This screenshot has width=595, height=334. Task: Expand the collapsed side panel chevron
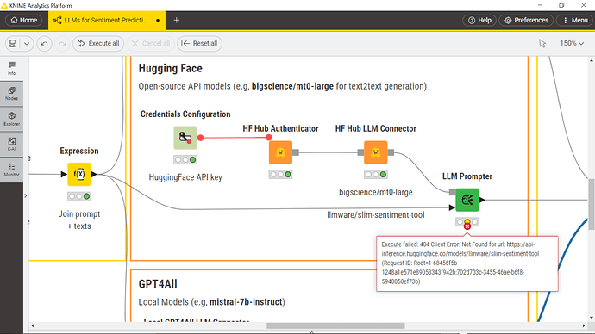[25, 195]
